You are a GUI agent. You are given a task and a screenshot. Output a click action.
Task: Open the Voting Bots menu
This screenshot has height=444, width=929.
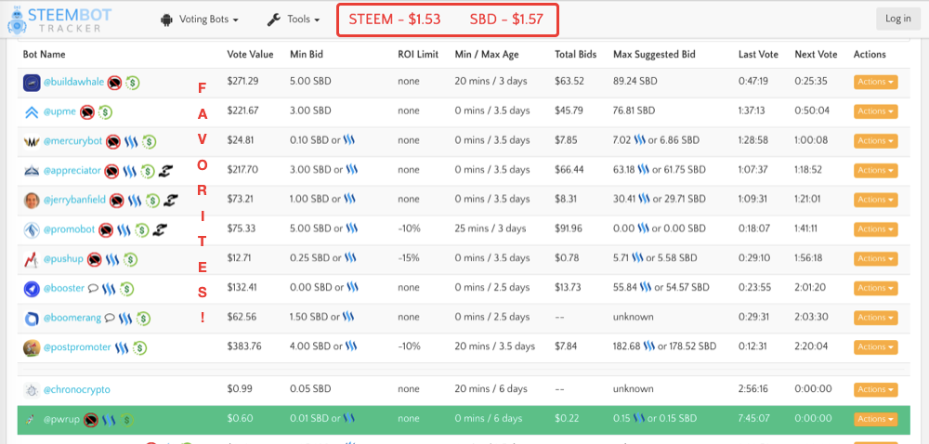click(x=200, y=20)
